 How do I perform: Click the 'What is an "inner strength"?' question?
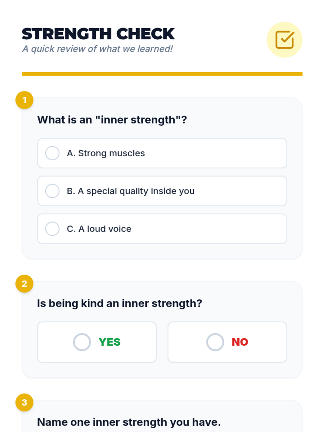tap(112, 120)
